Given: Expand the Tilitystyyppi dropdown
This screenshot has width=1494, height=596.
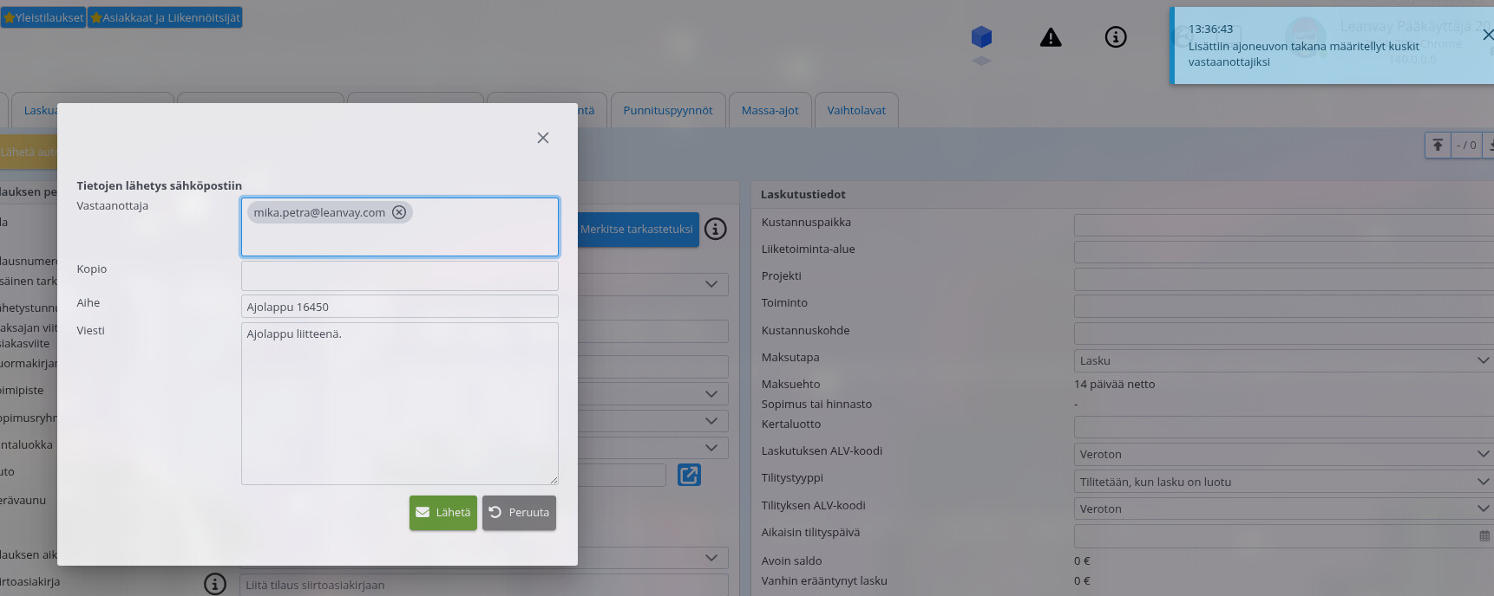Looking at the screenshot, I should tap(1282, 482).
